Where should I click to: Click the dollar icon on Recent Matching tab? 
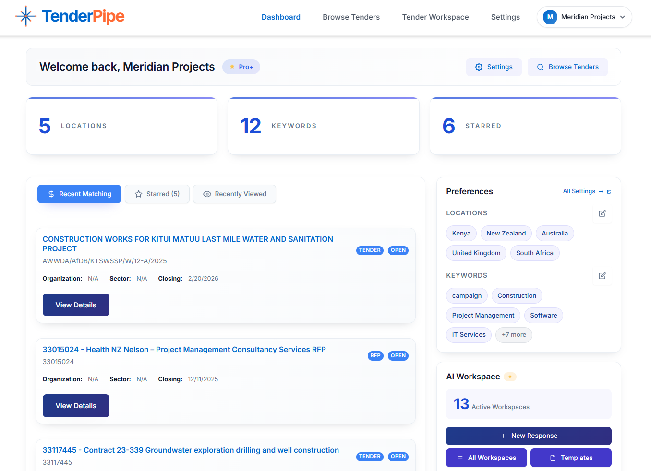tap(51, 194)
